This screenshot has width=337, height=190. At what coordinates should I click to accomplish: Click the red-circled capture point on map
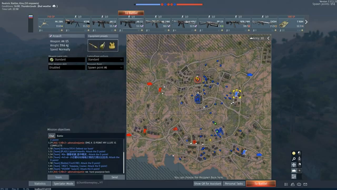(197, 79)
